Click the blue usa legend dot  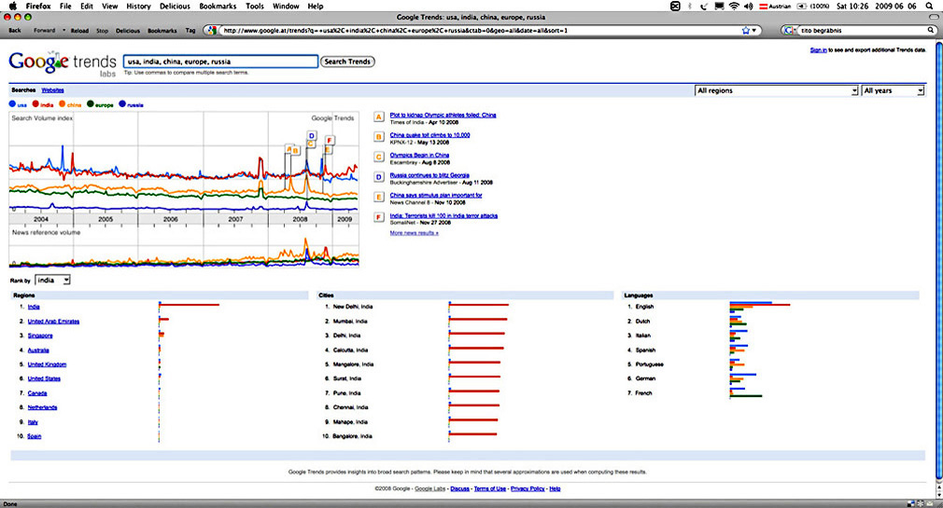click(x=12, y=103)
